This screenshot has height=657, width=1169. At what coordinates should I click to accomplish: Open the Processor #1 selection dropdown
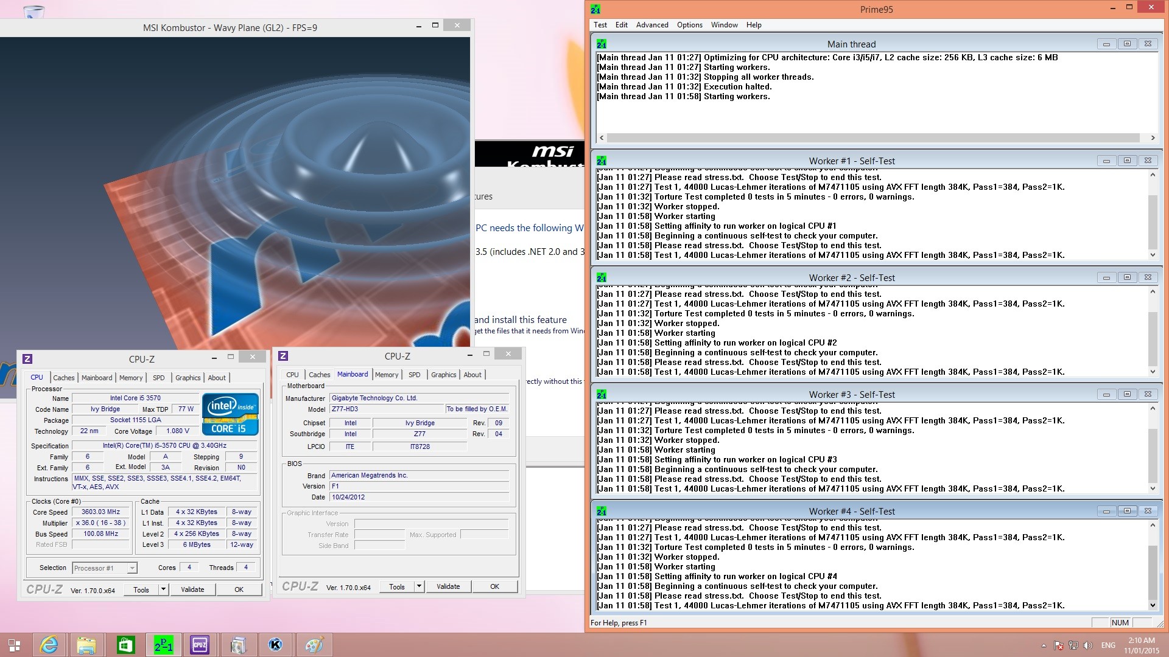[x=105, y=568]
